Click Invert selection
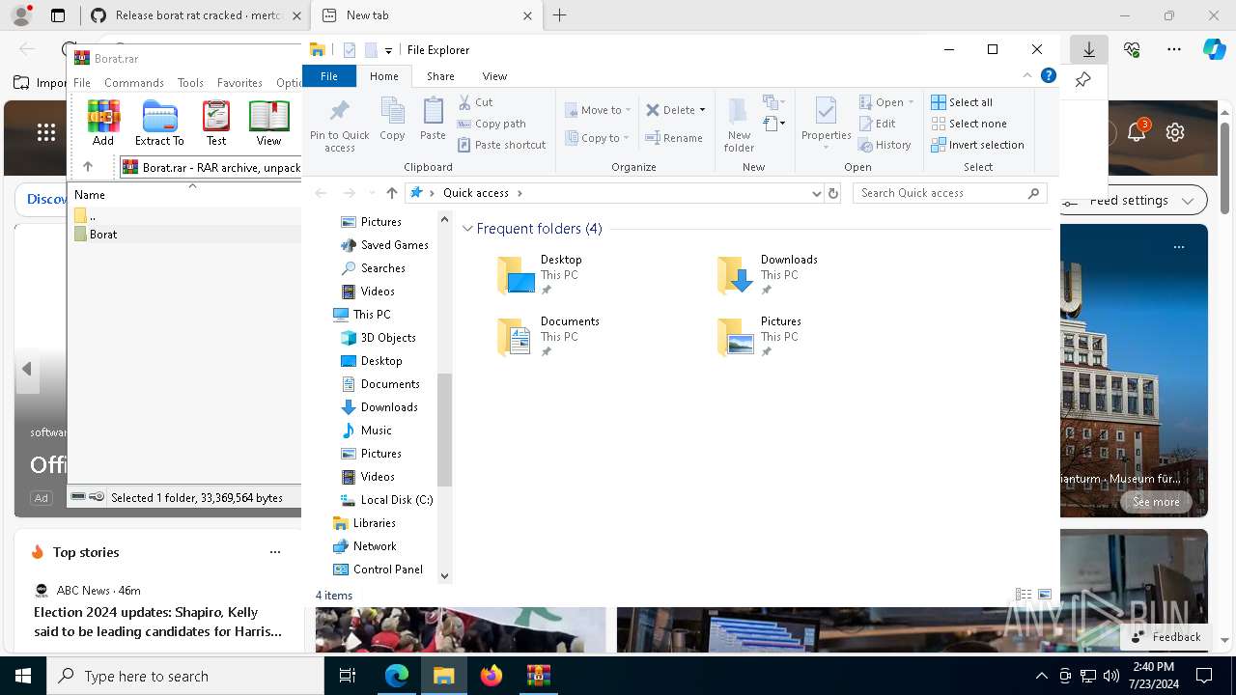The width and height of the screenshot is (1236, 695). pyautogui.click(x=977, y=145)
